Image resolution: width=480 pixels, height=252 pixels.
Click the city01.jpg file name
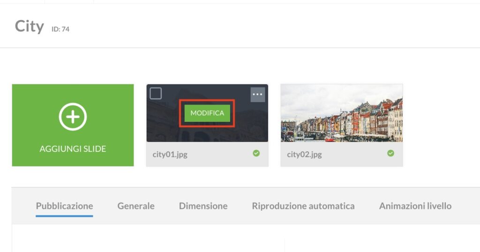170,154
